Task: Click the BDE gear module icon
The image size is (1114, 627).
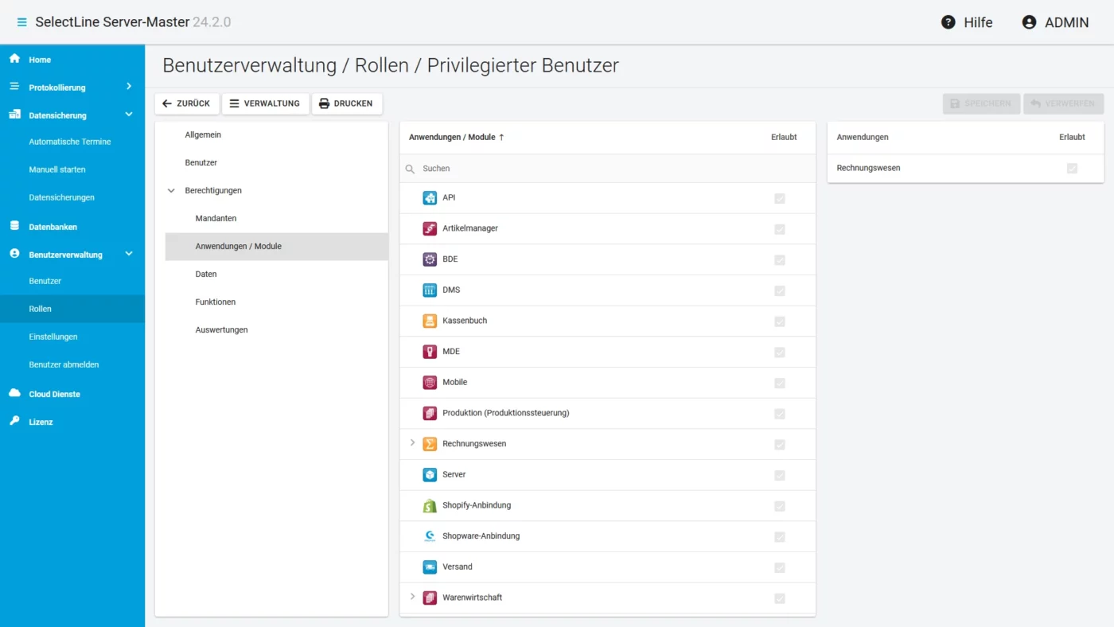Action: (430, 259)
